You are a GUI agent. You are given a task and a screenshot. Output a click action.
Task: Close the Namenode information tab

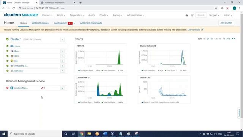click(74, 3)
